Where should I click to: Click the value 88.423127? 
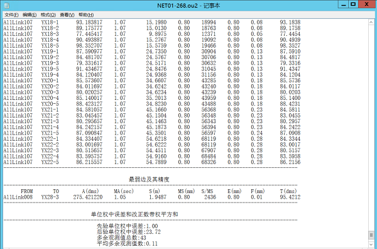89,104
